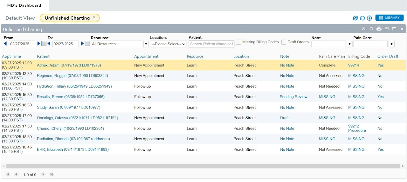Click in the To date input field
The height and width of the screenshot is (182, 407).
[66, 44]
